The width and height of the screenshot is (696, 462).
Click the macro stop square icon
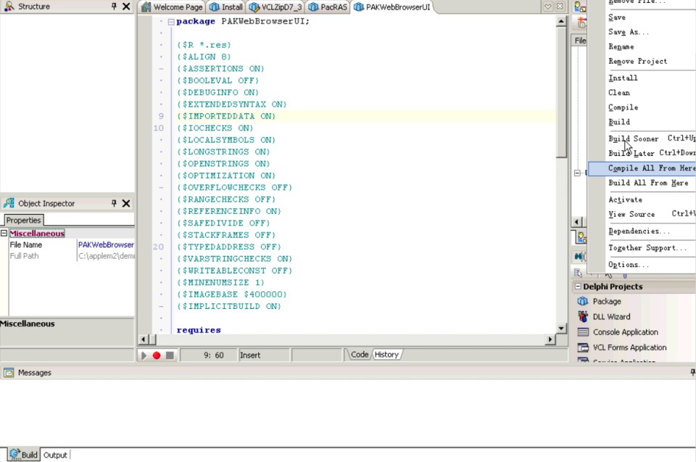point(170,355)
